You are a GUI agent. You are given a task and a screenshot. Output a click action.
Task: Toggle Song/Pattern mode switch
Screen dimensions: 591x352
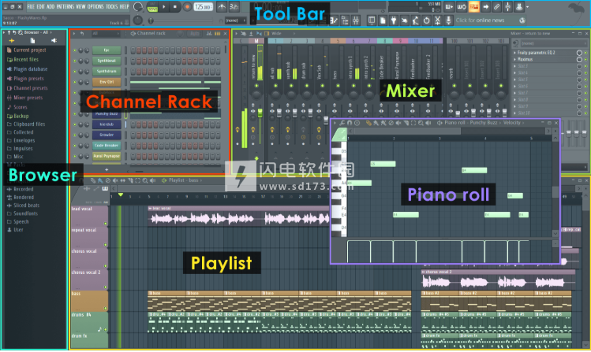click(x=152, y=7)
